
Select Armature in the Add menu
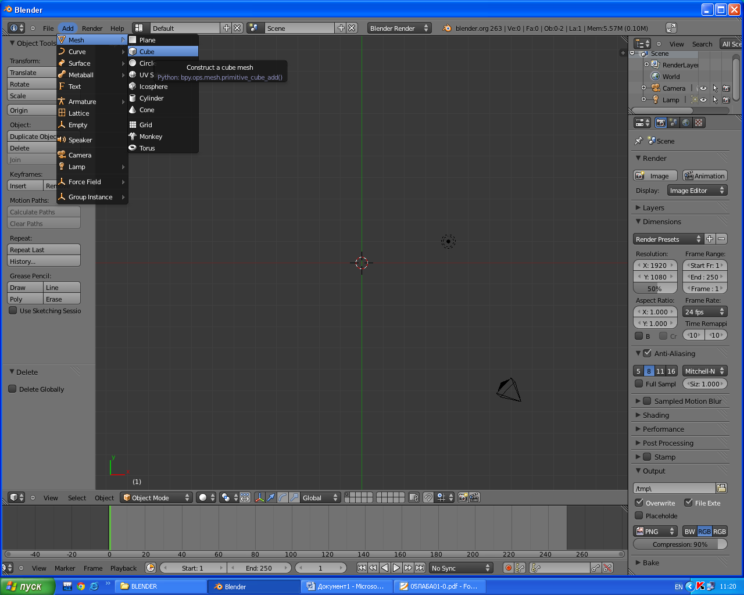(x=92, y=102)
